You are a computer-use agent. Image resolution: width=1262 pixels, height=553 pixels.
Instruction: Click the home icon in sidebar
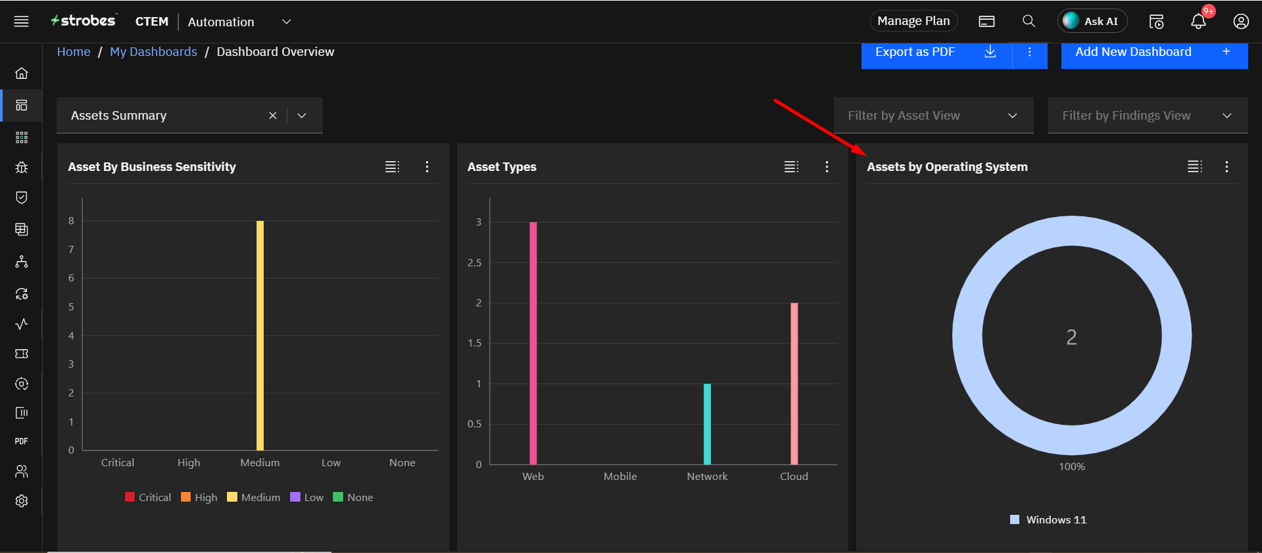coord(22,73)
